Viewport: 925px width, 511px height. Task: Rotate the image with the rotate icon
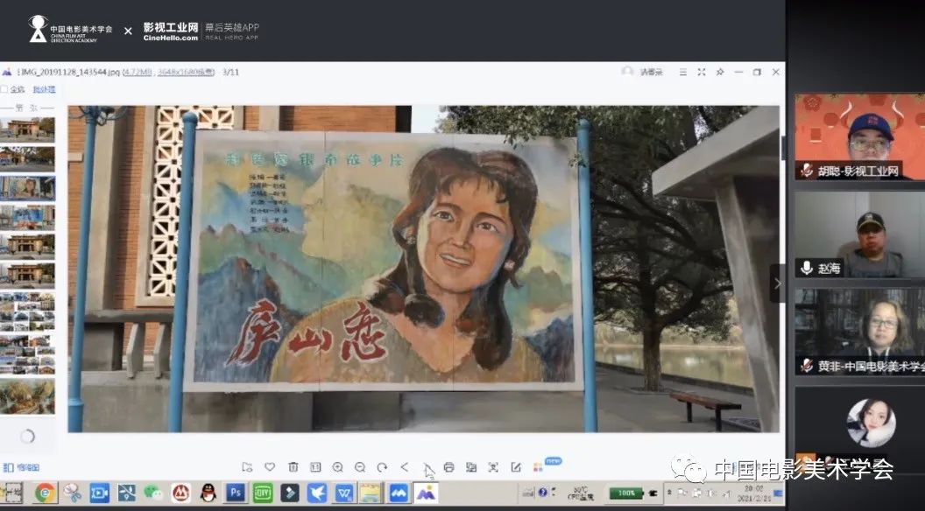[382, 467]
